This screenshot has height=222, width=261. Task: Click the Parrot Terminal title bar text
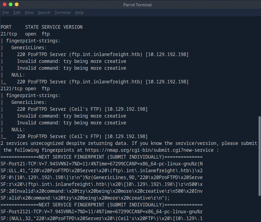[x=138, y=5]
